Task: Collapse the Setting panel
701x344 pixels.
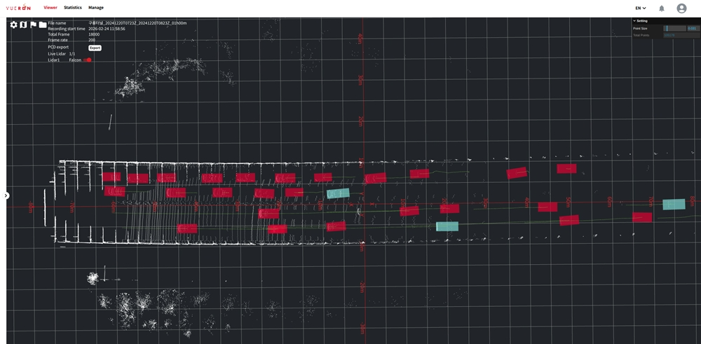Action: (634, 21)
